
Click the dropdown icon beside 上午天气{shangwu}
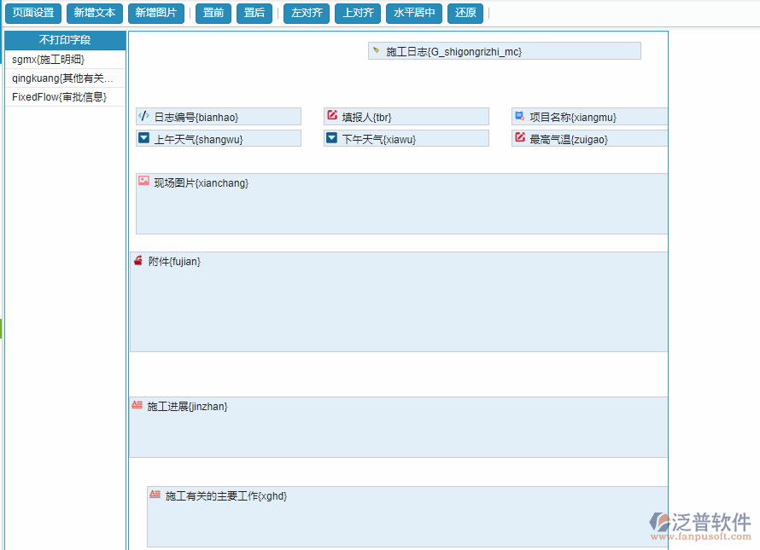tap(144, 138)
